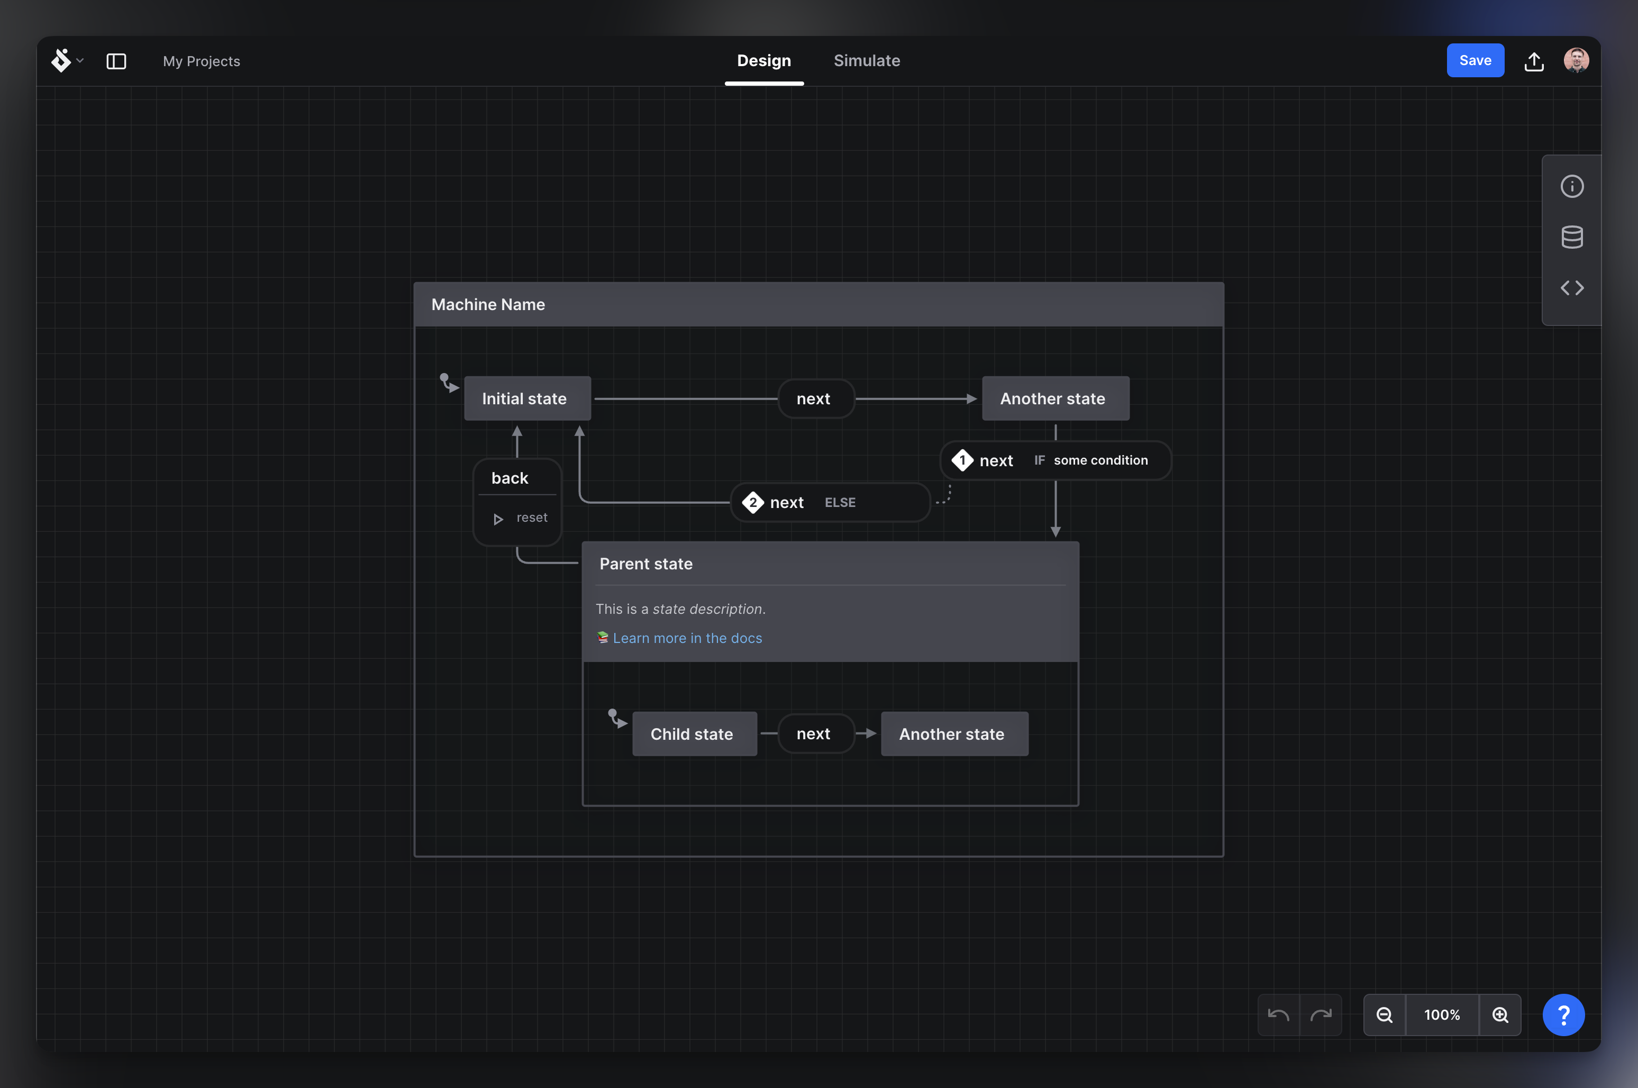Screen dimensions: 1638x1088
Task: Expand the Stately logo dropdown
Action: tap(80, 61)
